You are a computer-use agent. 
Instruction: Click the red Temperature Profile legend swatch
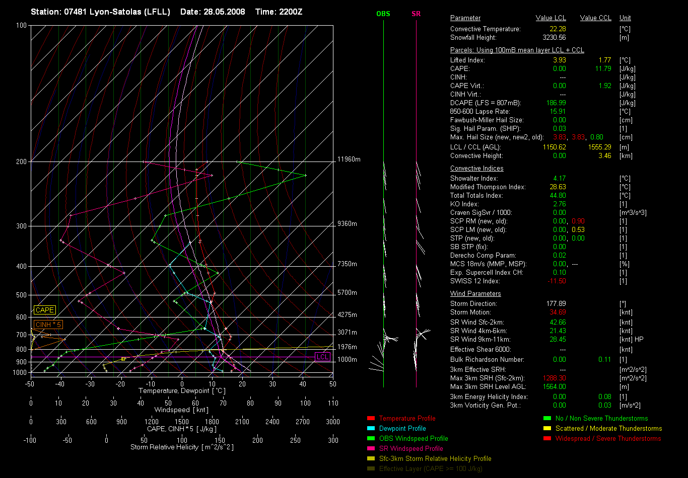pos(371,418)
